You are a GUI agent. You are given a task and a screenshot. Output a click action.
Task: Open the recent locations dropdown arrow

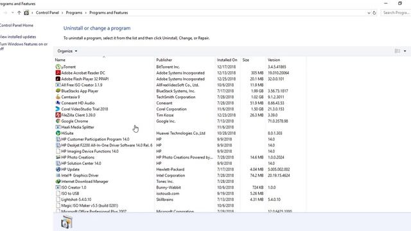click(13, 13)
